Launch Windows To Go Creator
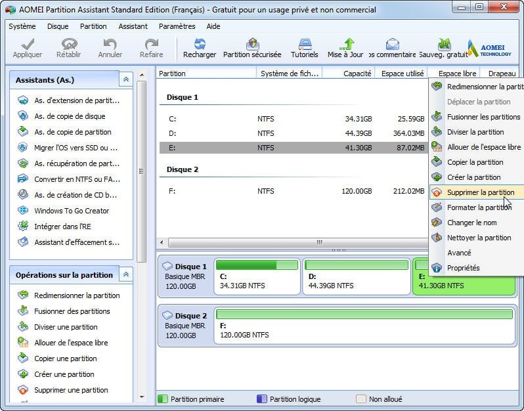 64,211
